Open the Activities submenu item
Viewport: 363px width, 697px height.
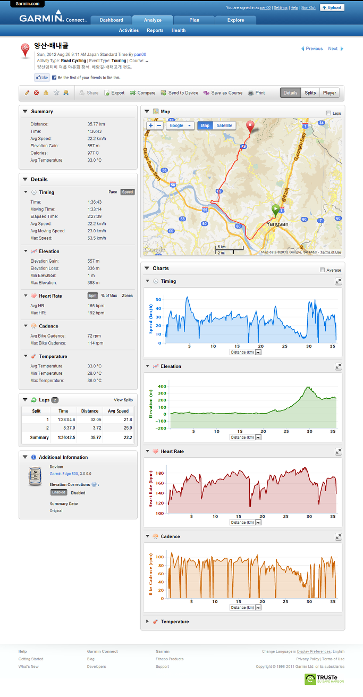(129, 30)
